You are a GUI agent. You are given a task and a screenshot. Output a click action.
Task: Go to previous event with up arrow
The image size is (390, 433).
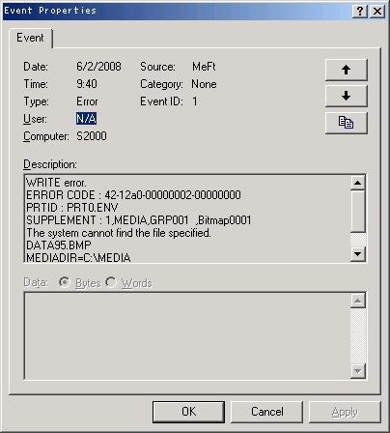pyautogui.click(x=346, y=70)
